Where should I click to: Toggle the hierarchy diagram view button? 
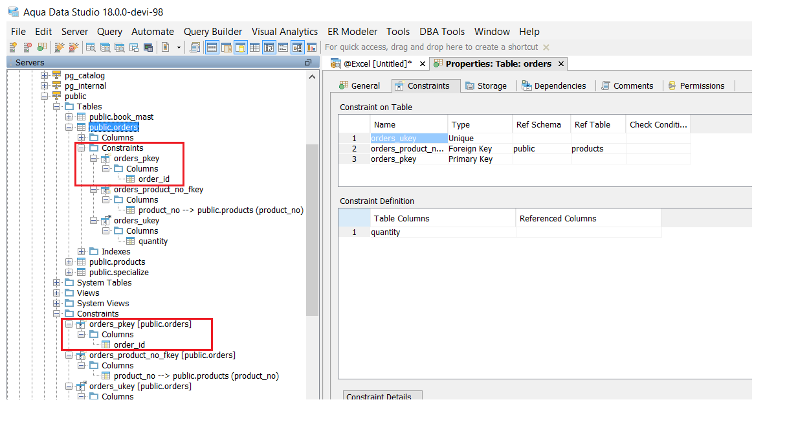click(298, 47)
